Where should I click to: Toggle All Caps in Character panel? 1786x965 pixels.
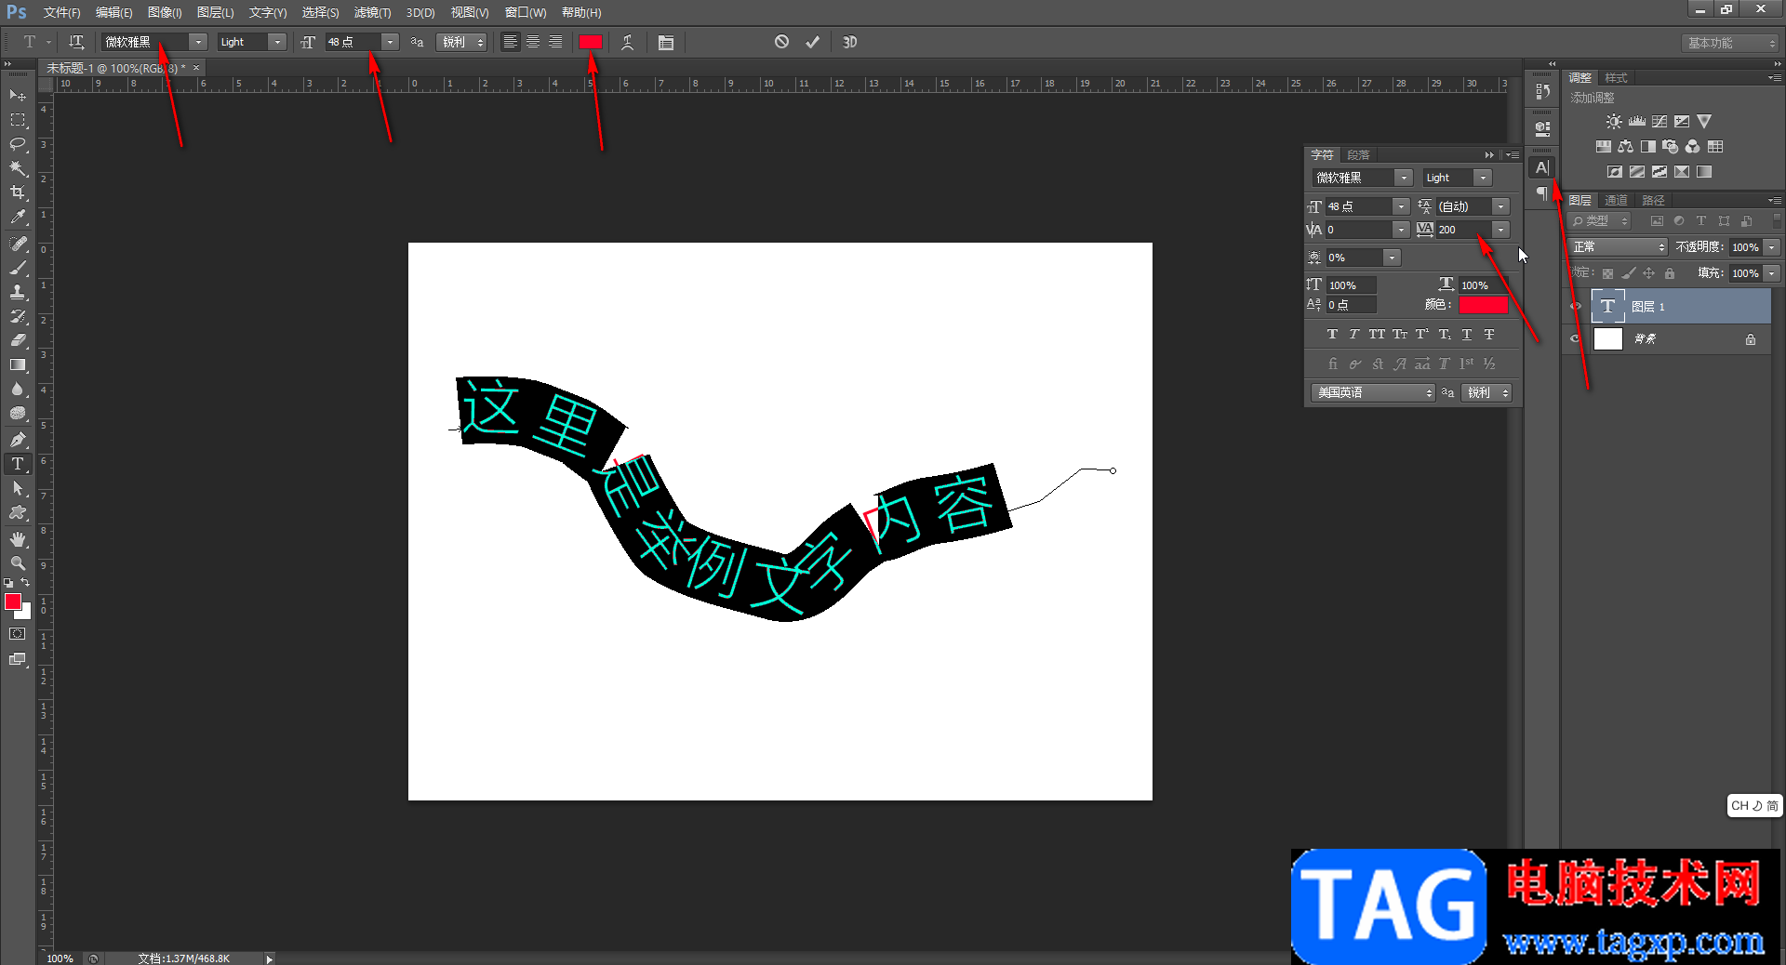(x=1377, y=334)
